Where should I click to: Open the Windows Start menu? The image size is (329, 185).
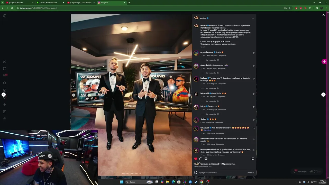[x=122, y=182]
